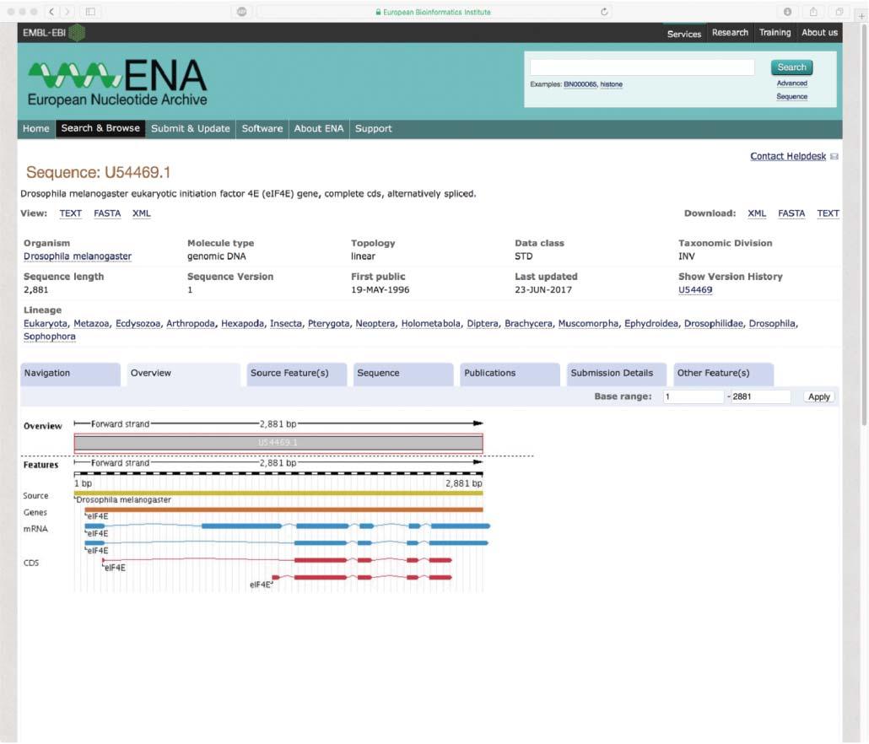869x744 pixels.
Task: Click the grey U54469.1 overview bar
Action: pyautogui.click(x=278, y=443)
